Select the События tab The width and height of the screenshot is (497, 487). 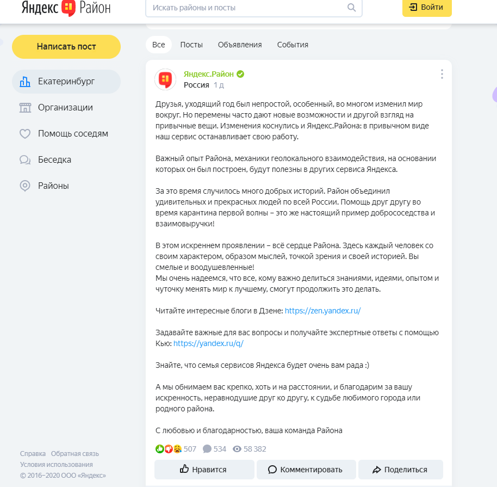[x=293, y=45]
